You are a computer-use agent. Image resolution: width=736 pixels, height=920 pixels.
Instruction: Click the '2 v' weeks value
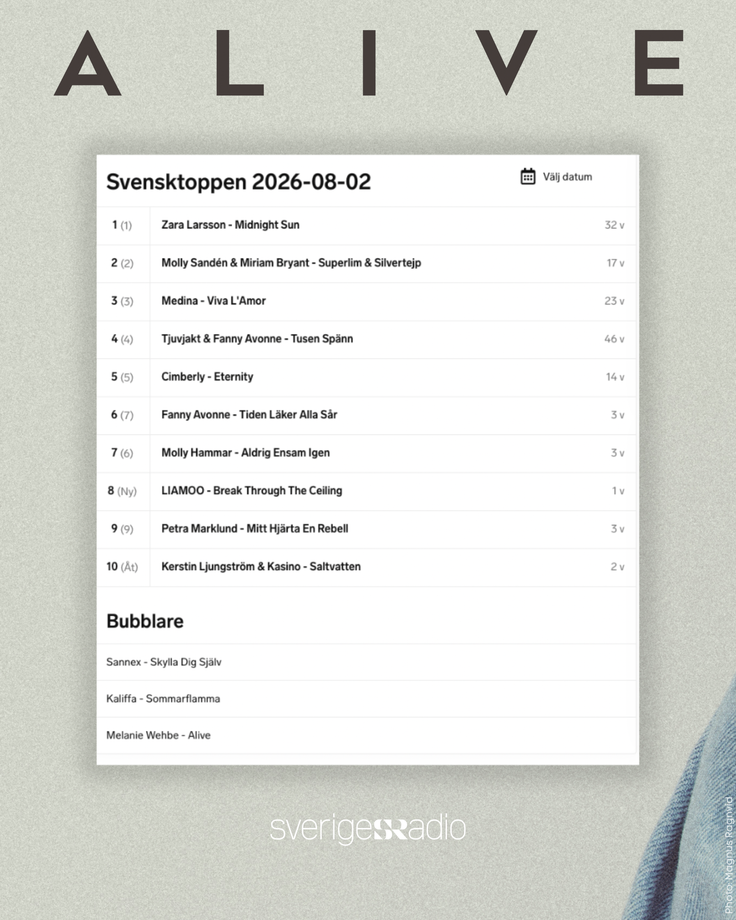point(617,567)
